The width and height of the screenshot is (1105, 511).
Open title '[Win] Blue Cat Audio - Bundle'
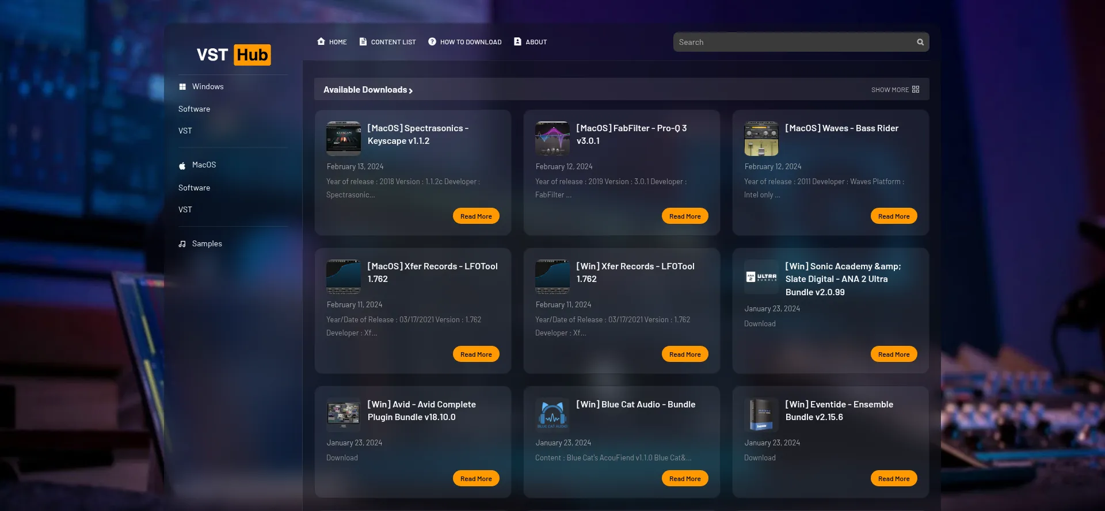click(x=636, y=405)
